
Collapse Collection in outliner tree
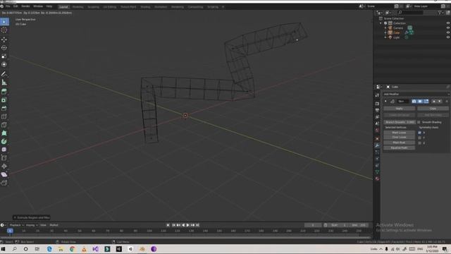tap(381, 23)
